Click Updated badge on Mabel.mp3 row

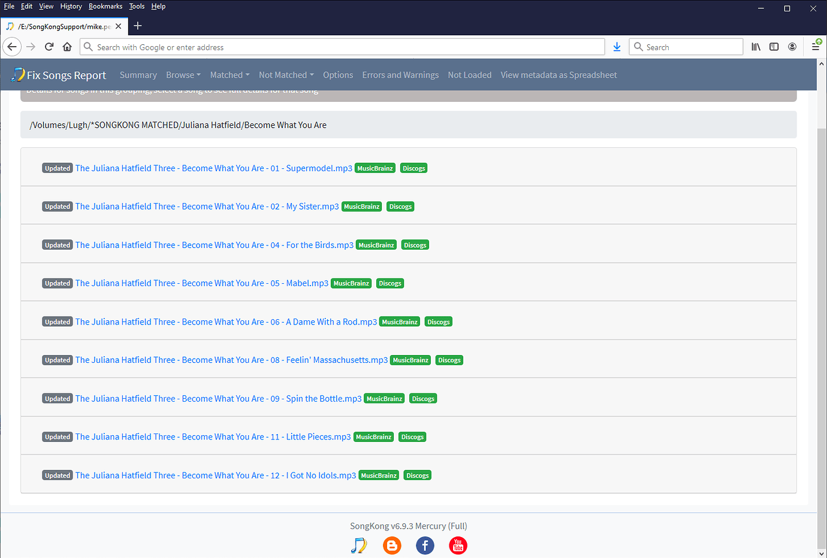(58, 283)
